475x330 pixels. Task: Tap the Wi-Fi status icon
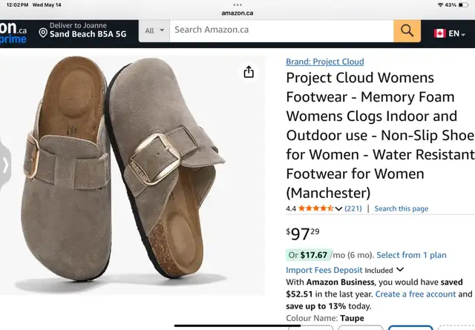point(440,5)
